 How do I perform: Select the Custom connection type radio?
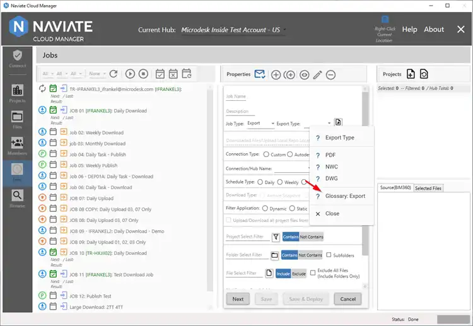coord(266,154)
